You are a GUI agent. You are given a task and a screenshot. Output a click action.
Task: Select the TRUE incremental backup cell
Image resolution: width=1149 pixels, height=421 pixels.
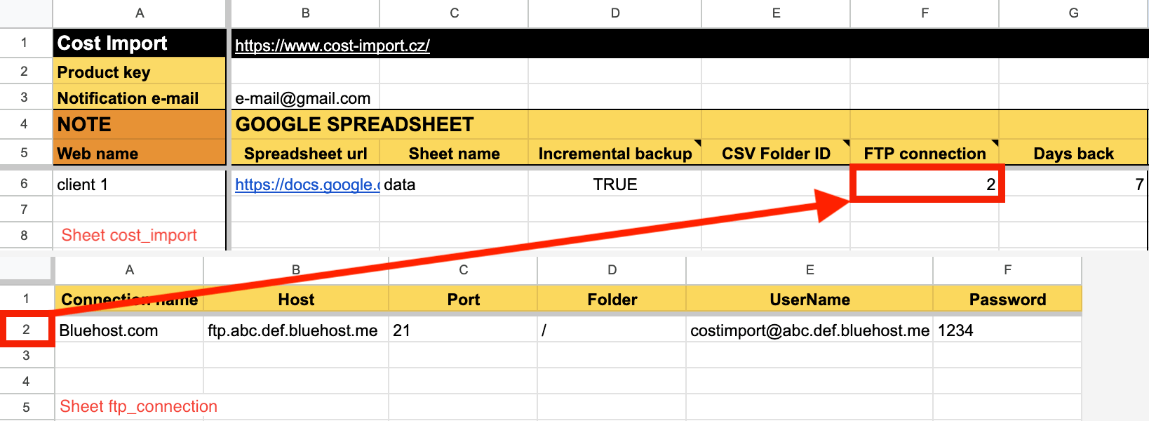[614, 185]
